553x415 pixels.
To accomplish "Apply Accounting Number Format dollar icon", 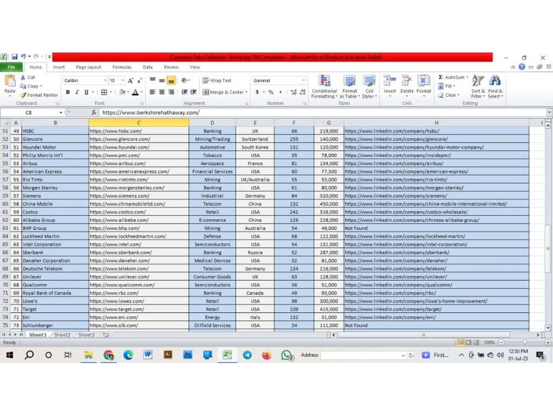I will pyautogui.click(x=258, y=92).
